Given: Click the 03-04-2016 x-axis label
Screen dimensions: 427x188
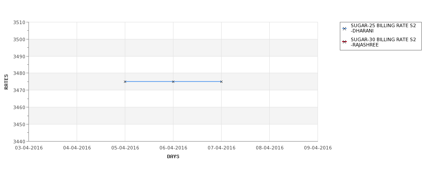Looking at the screenshot, I should point(28,148).
